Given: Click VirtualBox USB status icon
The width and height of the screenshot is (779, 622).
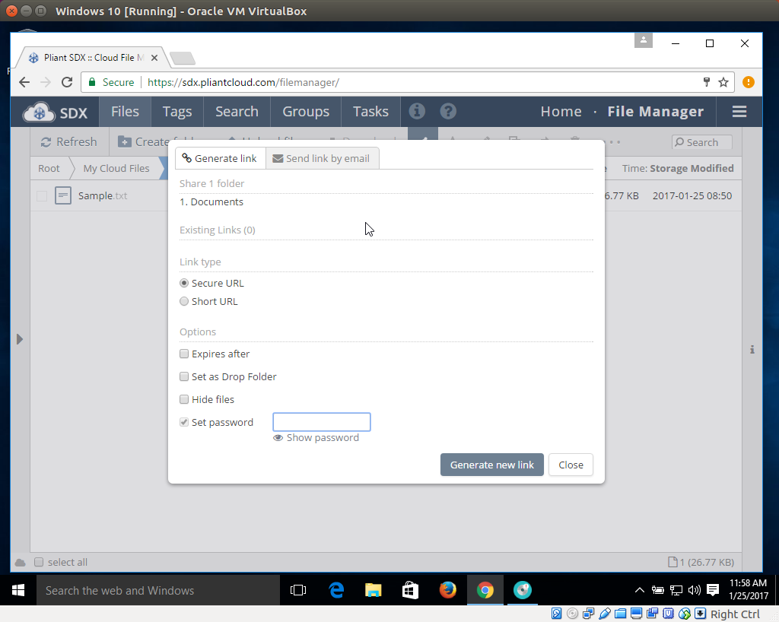Looking at the screenshot, I should (x=605, y=614).
